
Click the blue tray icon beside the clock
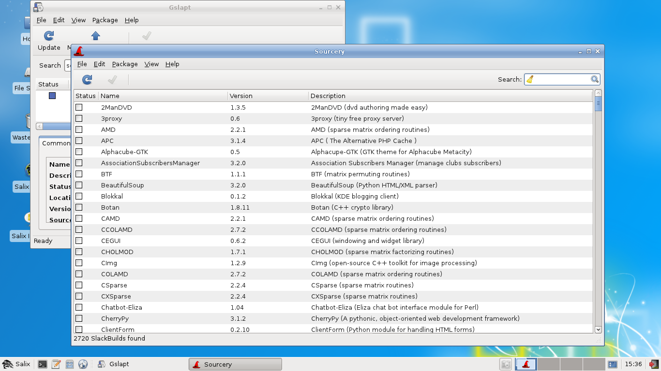[612, 364]
